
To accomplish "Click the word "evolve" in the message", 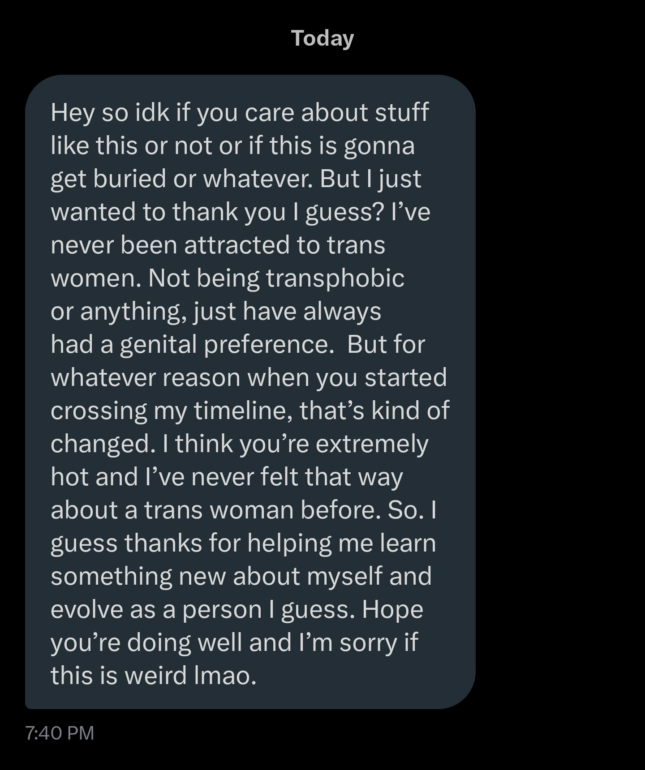I will 86,609.
